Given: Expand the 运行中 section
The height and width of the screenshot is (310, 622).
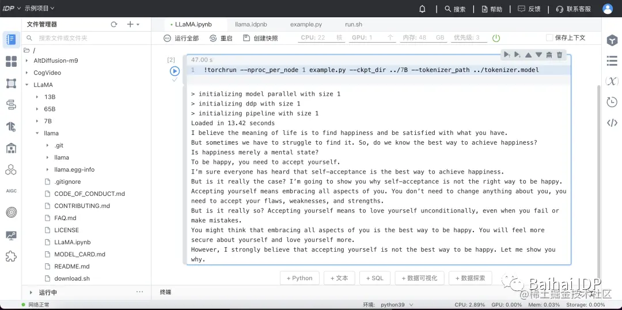Looking at the screenshot, I should click(31, 293).
